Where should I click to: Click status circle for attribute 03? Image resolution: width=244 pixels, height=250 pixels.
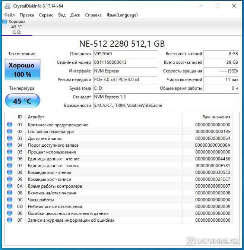pos(10,138)
